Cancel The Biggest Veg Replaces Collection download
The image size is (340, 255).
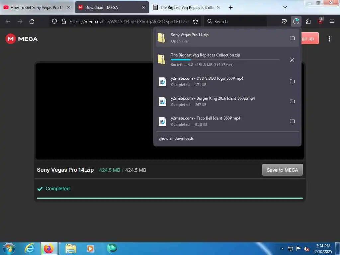click(292, 60)
